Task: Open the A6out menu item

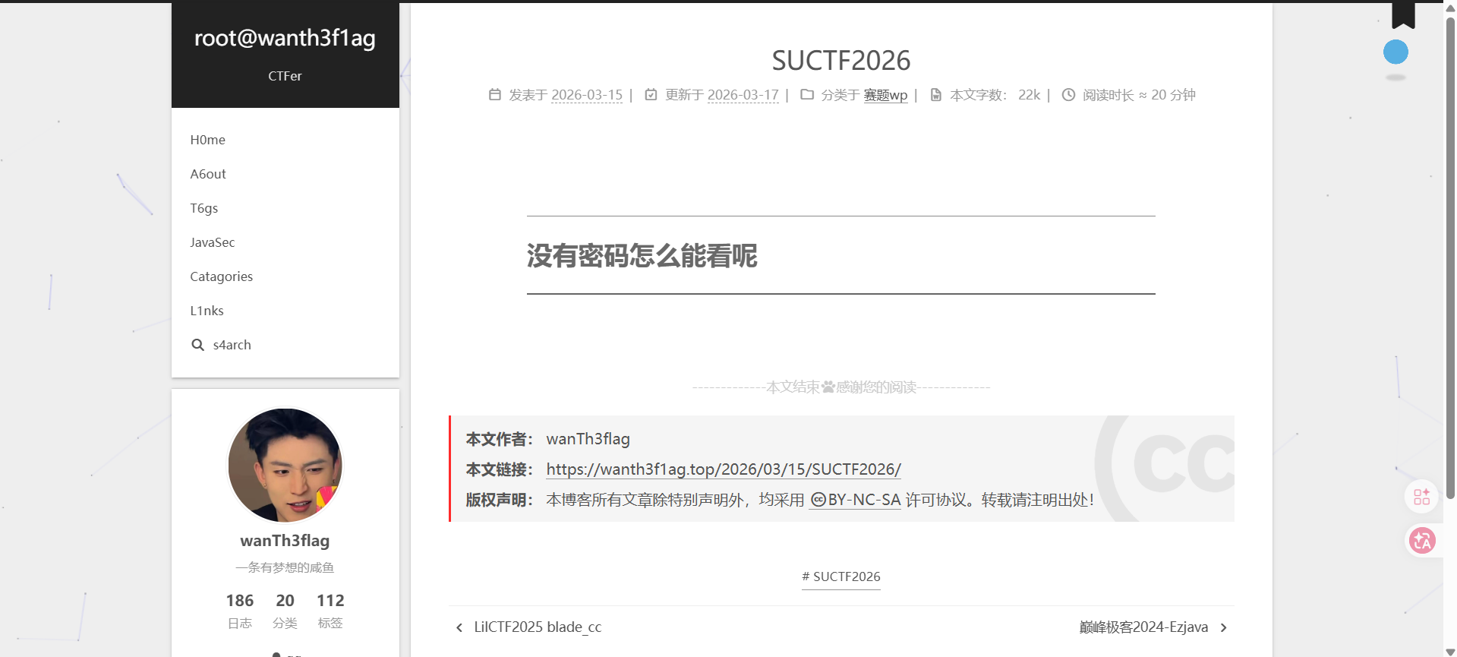Action: coord(208,174)
